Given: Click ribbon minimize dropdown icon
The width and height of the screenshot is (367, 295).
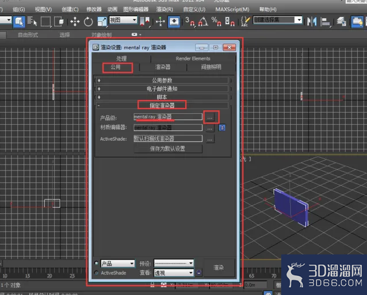Looking at the screenshot, I should point(136,34).
